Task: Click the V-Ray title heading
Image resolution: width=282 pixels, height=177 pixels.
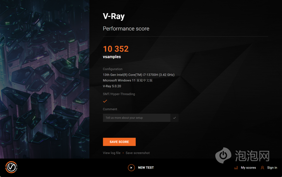Action: pos(114,16)
